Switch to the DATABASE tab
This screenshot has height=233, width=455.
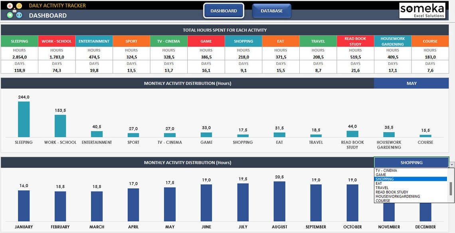[x=272, y=11]
